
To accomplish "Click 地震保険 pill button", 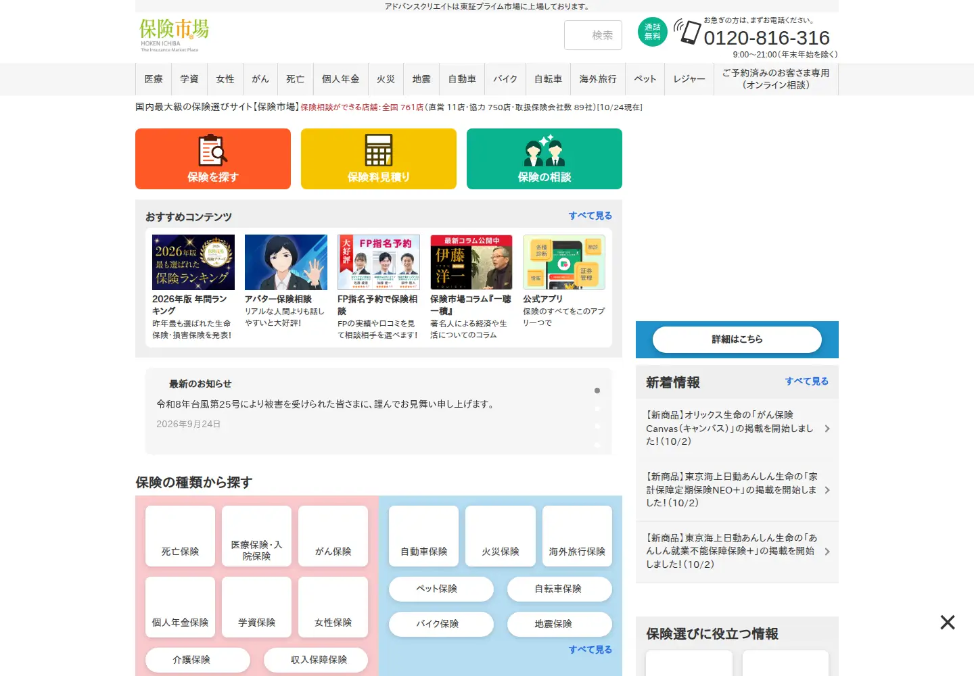I will click(x=559, y=624).
